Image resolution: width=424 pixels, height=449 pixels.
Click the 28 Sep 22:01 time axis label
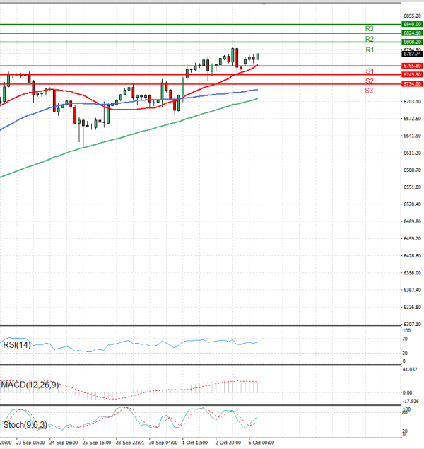[132, 442]
